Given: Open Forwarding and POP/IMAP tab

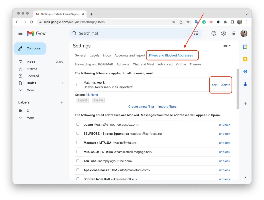Looking at the screenshot, I should click(94, 64).
